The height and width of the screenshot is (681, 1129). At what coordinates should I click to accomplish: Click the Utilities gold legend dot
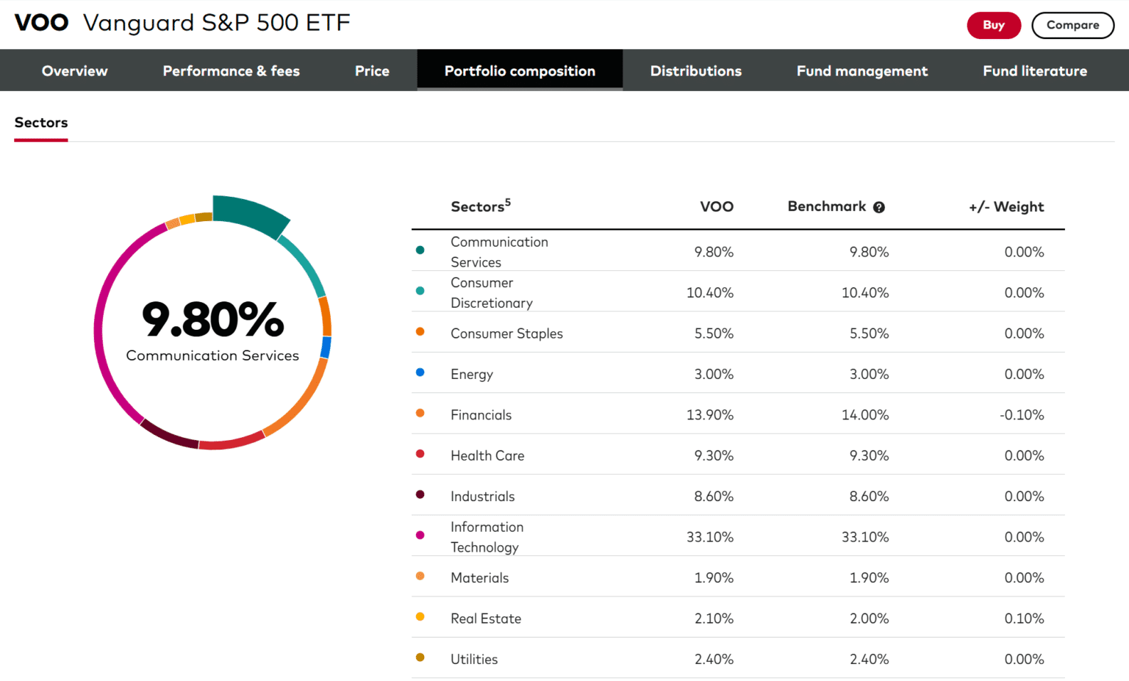tap(420, 657)
